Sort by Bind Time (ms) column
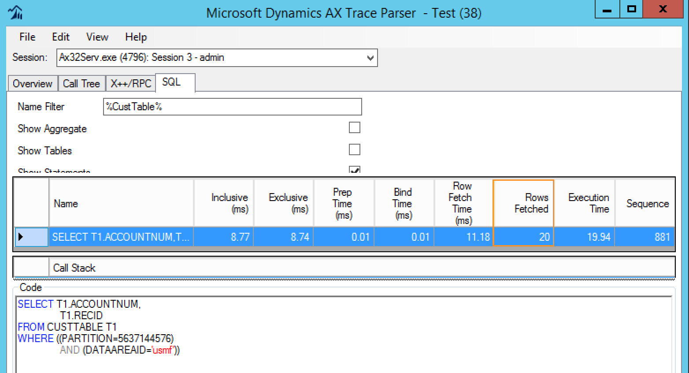This screenshot has width=689, height=373. pos(404,203)
